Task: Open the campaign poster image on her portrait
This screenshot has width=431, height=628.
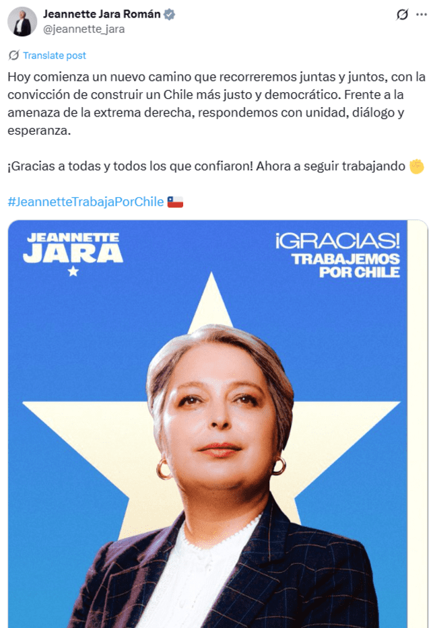Action: click(218, 424)
